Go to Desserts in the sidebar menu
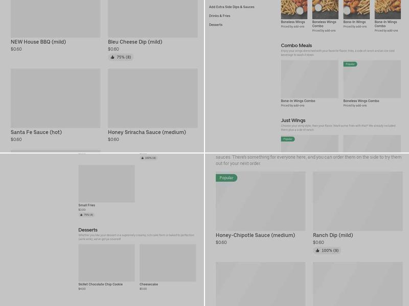The image size is (409, 306). [x=215, y=25]
